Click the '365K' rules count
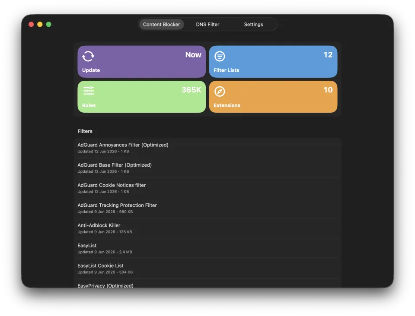 [192, 90]
